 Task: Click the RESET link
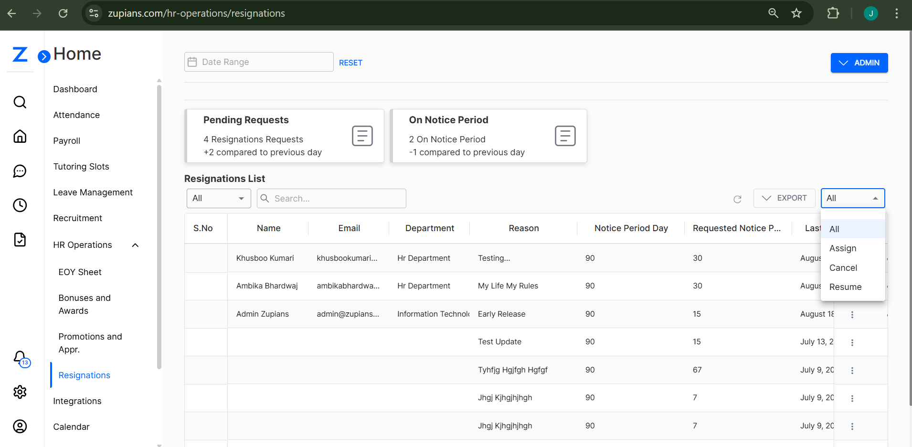350,63
